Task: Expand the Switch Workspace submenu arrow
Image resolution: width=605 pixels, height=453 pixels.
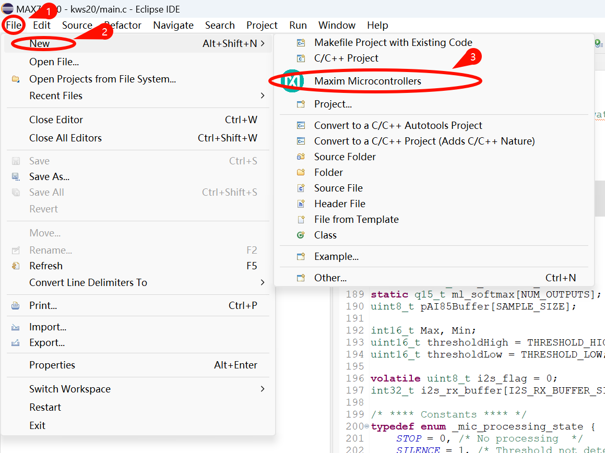Action: tap(263, 389)
